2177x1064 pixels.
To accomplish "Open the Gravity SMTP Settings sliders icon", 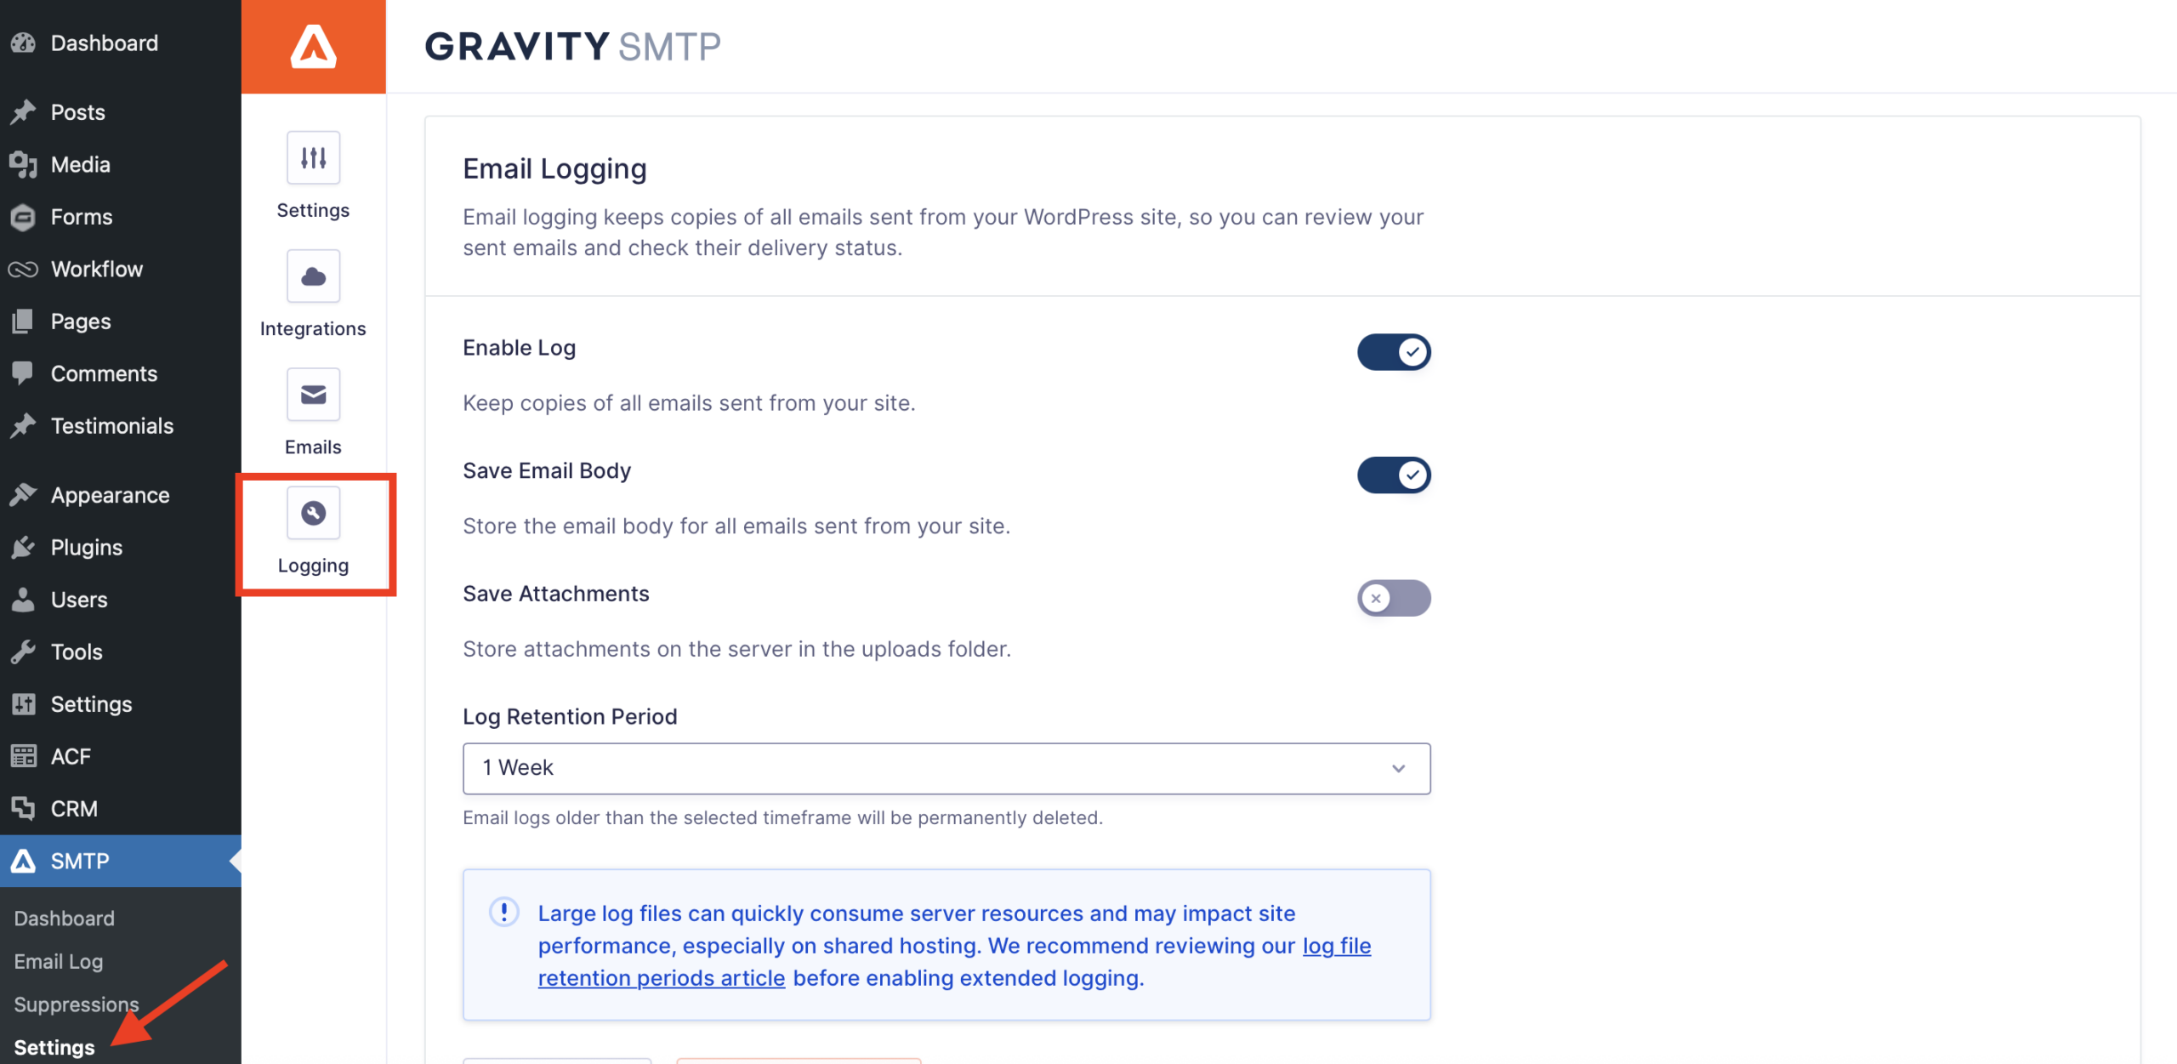I will (x=313, y=158).
